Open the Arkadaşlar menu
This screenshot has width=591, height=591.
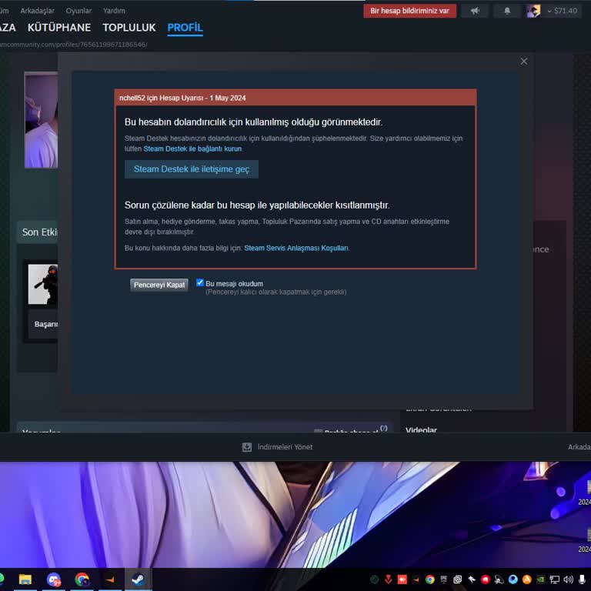coord(37,11)
